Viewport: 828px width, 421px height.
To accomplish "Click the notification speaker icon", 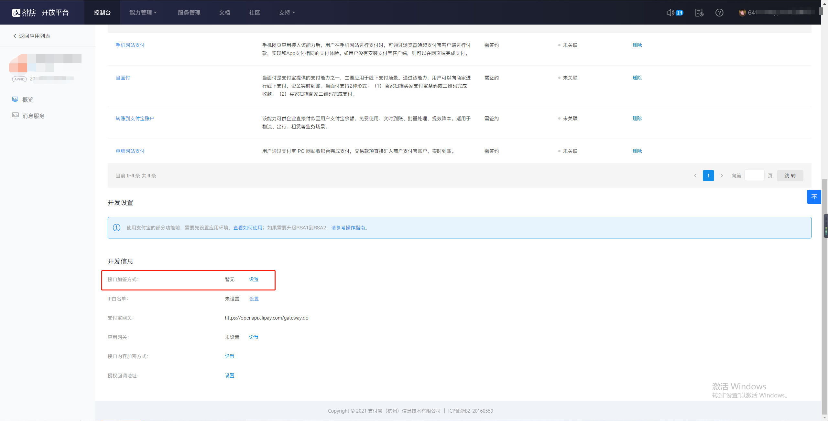I will click(670, 13).
